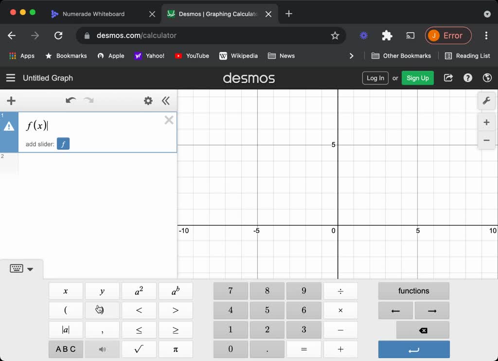
Task: Insert pi symbol
Action: click(175, 349)
